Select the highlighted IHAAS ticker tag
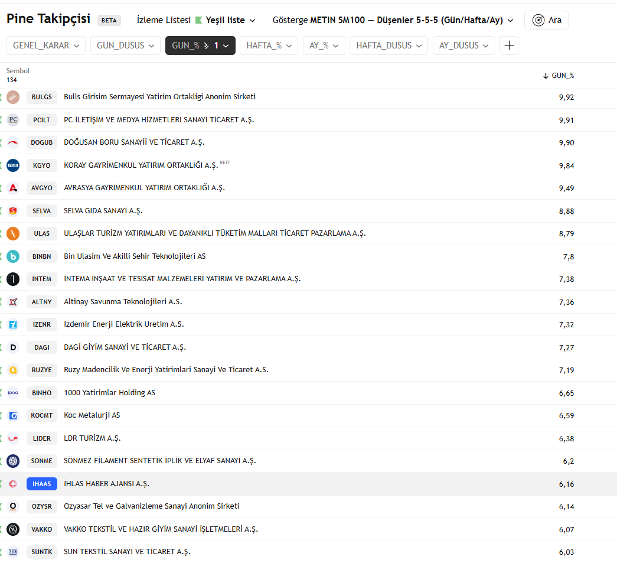This screenshot has height=563, width=617. [x=42, y=484]
